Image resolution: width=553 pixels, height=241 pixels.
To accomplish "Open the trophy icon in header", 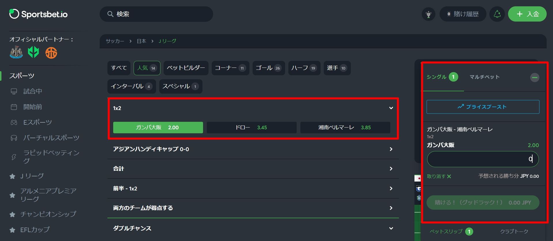I will point(429,14).
